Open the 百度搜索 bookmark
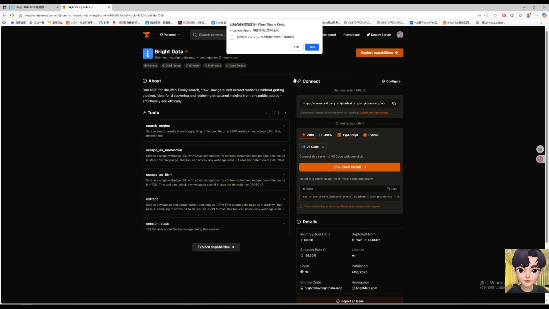This screenshot has height=309, width=549. click(18, 23)
